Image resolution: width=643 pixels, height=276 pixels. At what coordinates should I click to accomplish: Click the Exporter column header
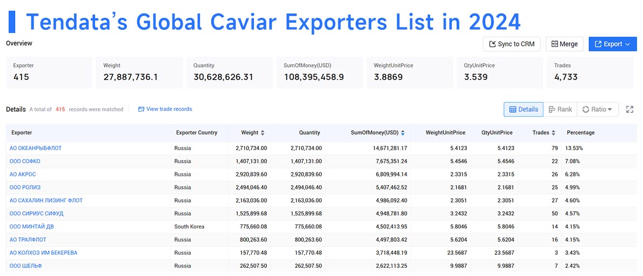point(22,133)
